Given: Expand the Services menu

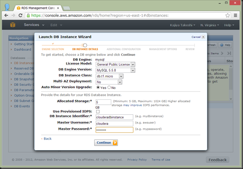Looking at the screenshot, I should click(x=34, y=25).
